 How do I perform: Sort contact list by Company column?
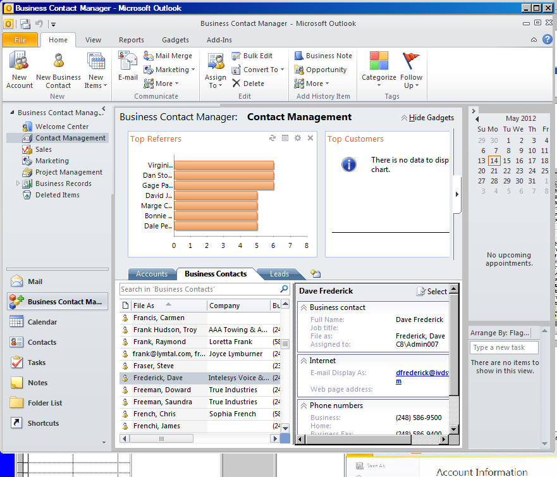[239, 306]
